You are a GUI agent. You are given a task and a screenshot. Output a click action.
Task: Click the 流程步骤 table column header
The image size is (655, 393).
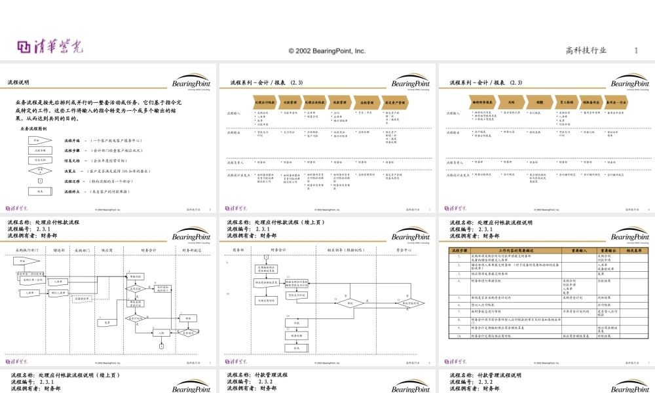[459, 251]
